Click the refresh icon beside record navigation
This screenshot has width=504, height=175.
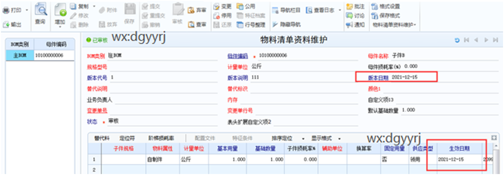click(x=457, y=40)
